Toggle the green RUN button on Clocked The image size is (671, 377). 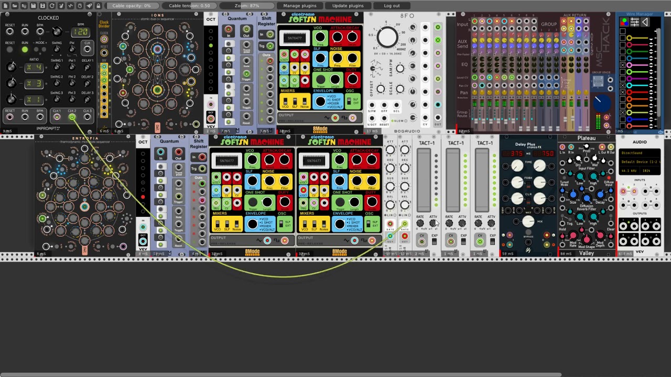25,50
